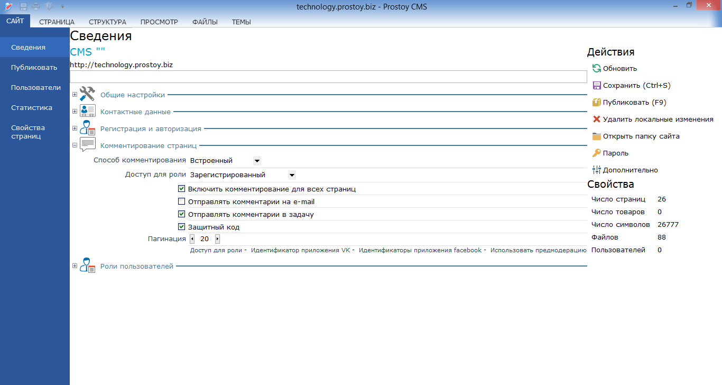Screen dimensions: 722x385
Task: Click the save icon in quick access toolbar
Action: point(23,6)
